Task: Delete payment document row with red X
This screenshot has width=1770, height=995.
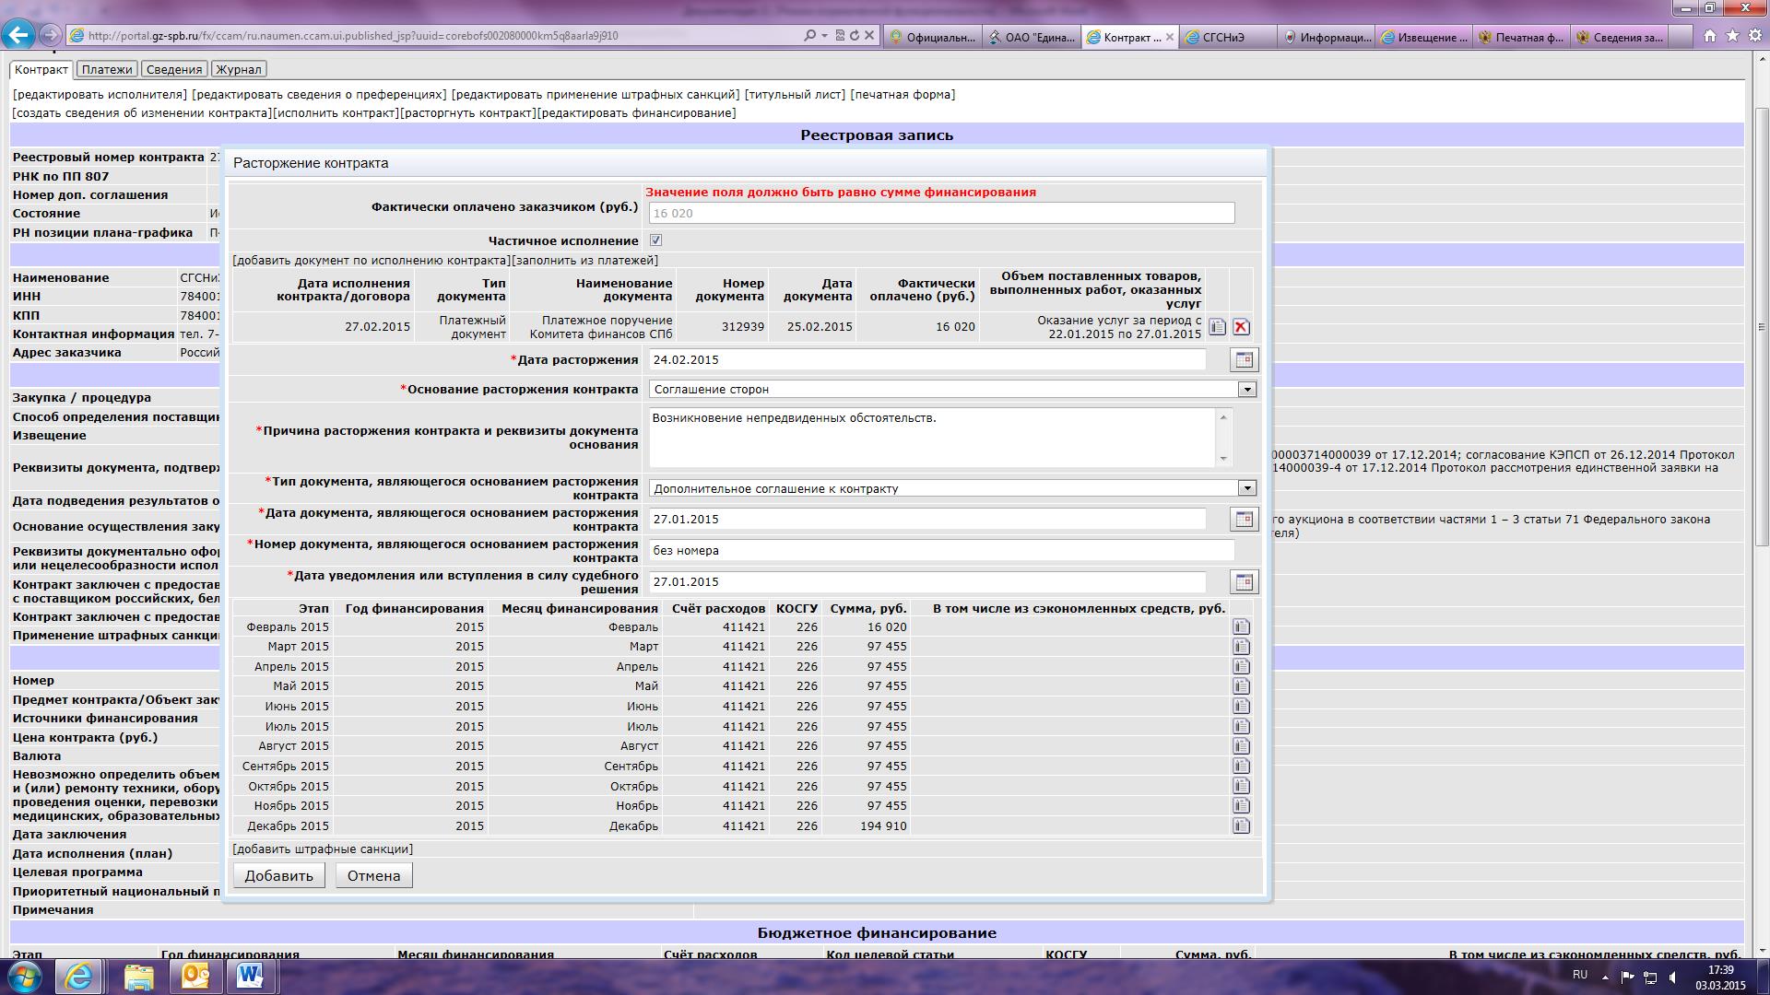Action: [x=1241, y=327]
